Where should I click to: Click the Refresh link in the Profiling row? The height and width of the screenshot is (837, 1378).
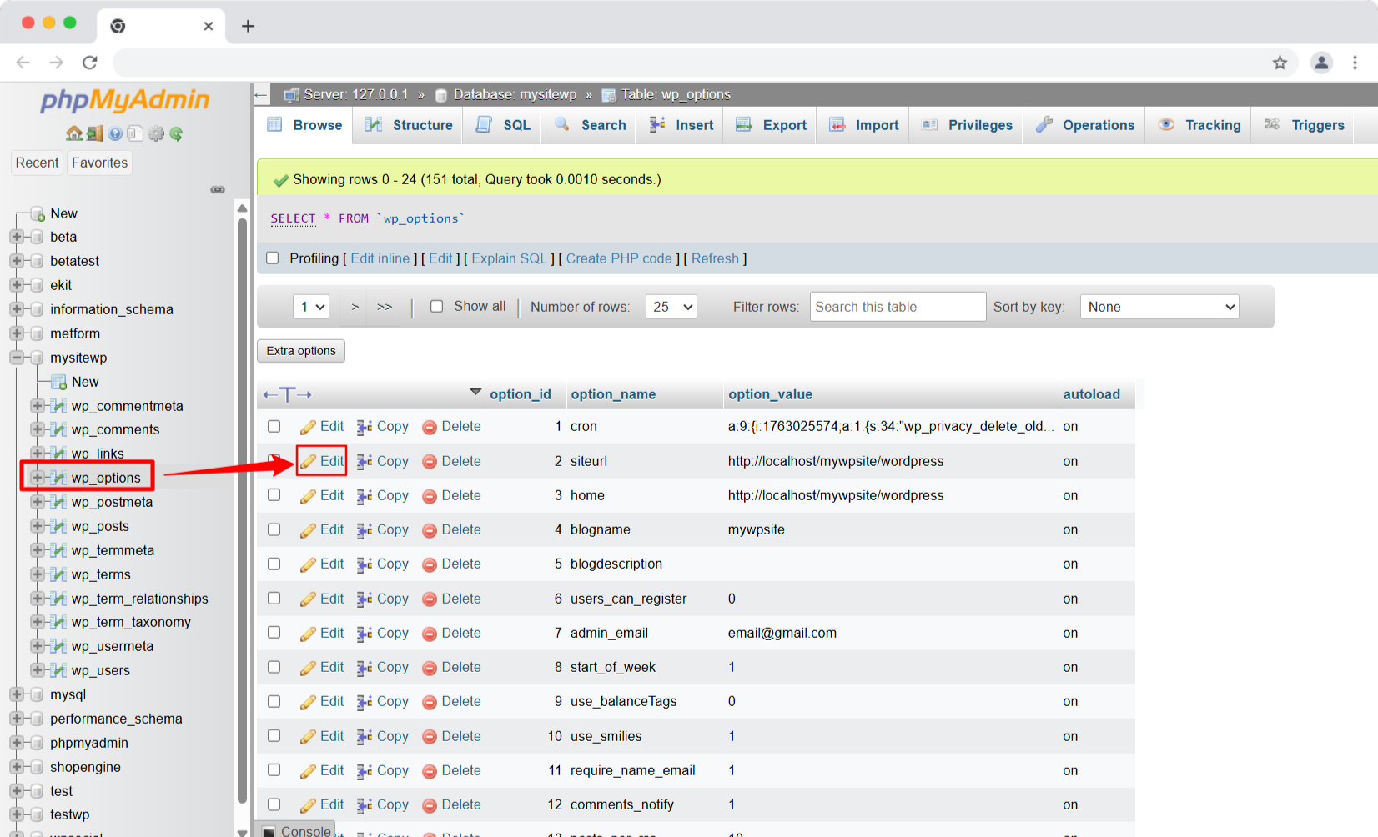pos(715,258)
